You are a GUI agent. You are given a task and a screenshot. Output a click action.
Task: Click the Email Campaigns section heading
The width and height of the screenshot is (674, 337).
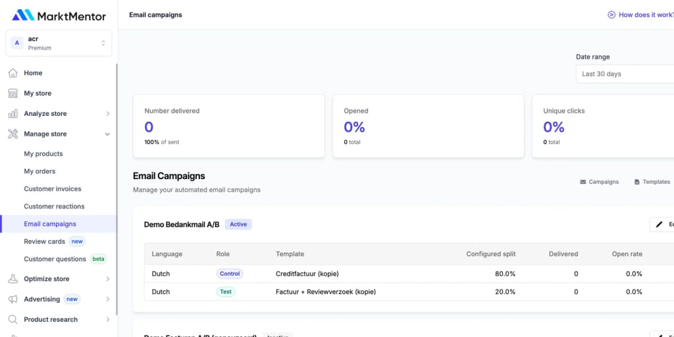click(x=169, y=176)
